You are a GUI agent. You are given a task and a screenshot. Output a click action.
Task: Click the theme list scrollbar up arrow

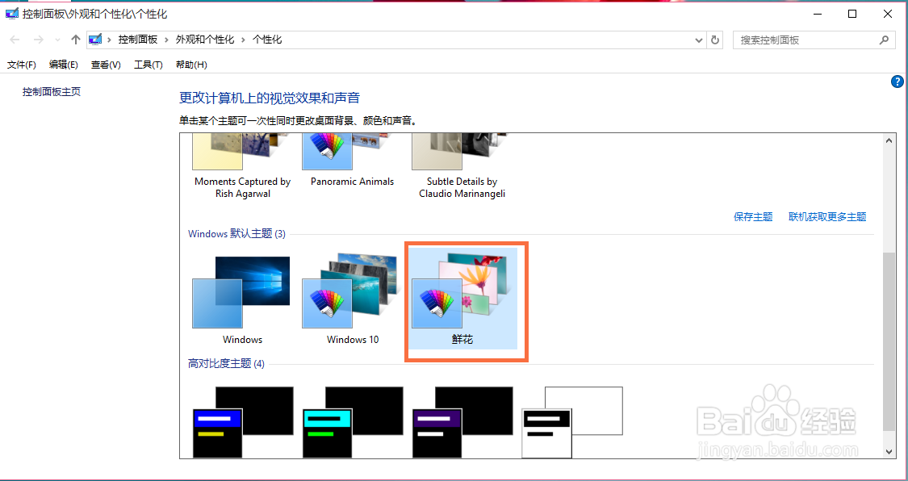coord(889,140)
